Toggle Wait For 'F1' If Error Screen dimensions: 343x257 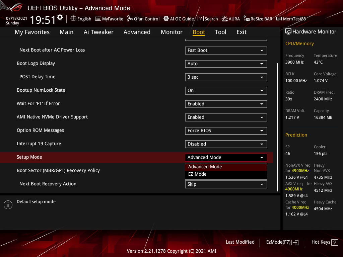tap(226, 104)
